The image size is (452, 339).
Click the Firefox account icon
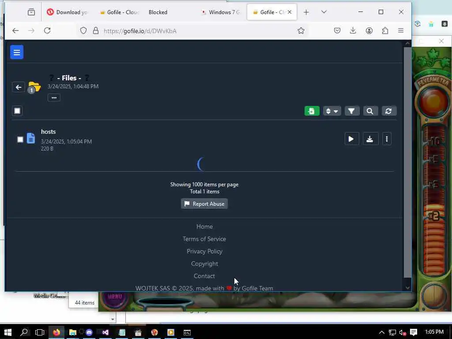[x=369, y=30]
